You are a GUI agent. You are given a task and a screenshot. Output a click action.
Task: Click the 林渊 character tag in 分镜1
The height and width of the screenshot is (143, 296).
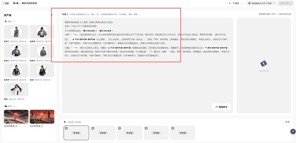click(83, 39)
